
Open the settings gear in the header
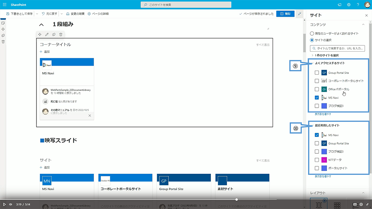click(x=349, y=5)
